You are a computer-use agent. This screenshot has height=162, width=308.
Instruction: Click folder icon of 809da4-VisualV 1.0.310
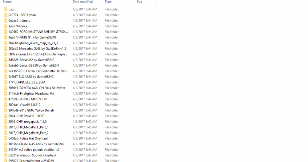5,105
